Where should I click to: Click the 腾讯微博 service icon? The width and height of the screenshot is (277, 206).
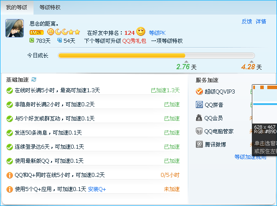point(199,144)
